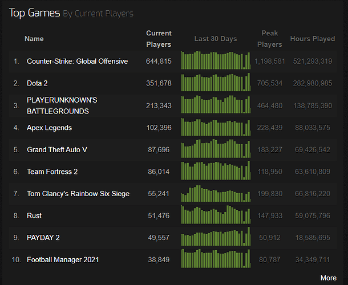The height and width of the screenshot is (285, 348).
Task: Click current players value 213,343
Action: 159,105
